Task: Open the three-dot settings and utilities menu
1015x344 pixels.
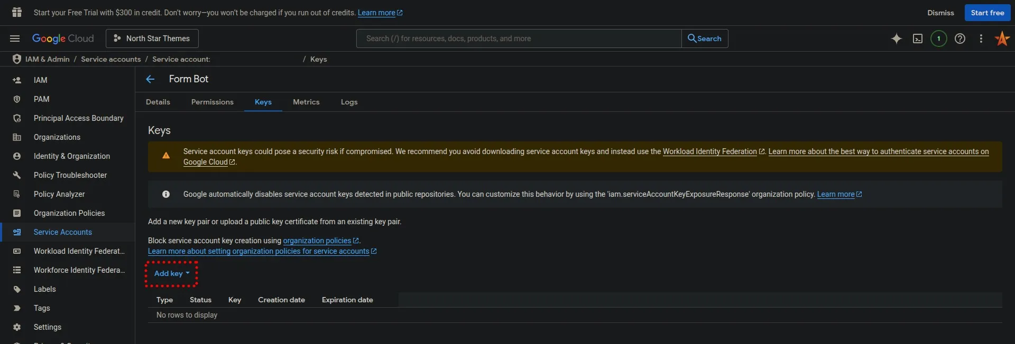Action: point(981,39)
